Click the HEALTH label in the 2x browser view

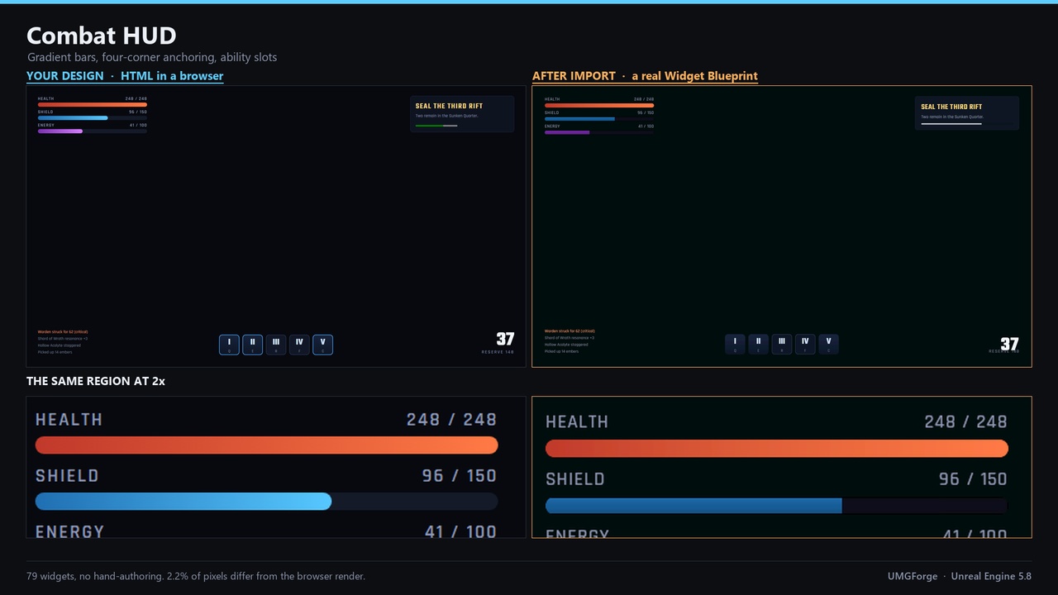click(69, 420)
